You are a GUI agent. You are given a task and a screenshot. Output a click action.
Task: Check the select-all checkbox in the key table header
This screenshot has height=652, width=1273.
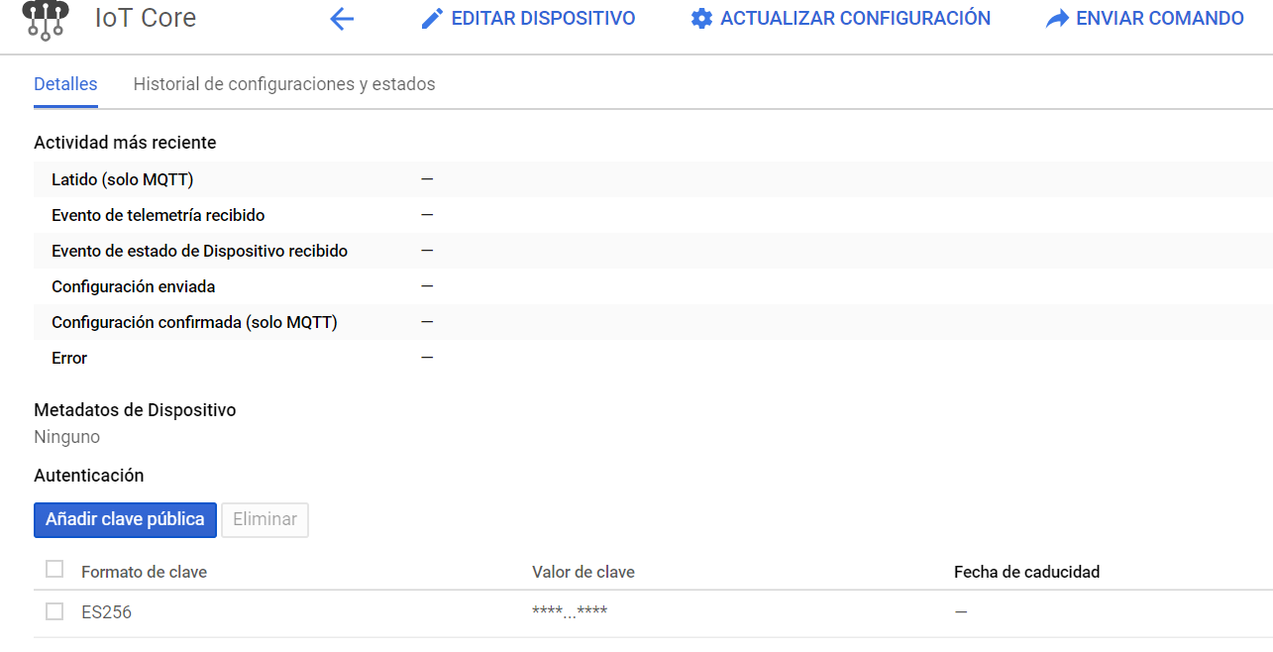click(x=54, y=566)
